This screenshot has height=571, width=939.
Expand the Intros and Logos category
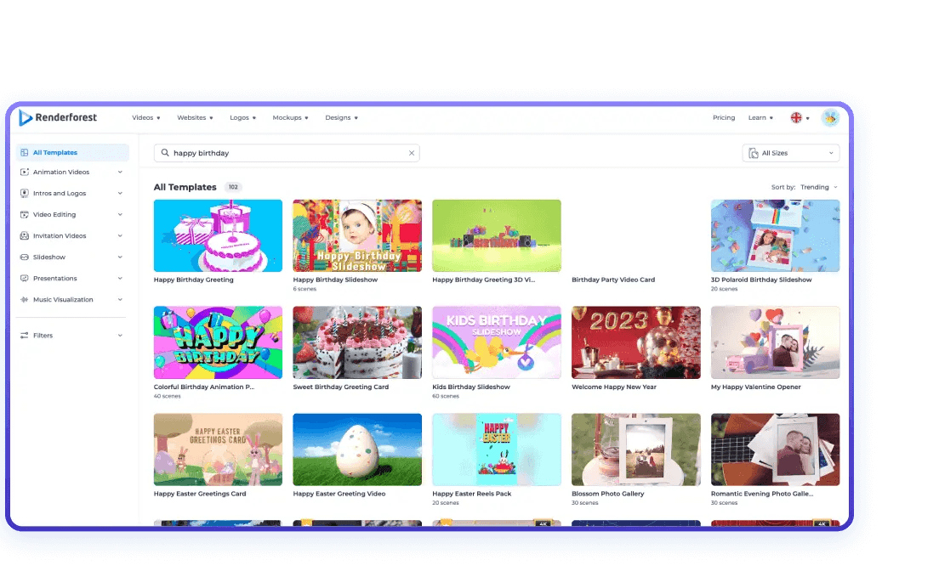(x=120, y=194)
